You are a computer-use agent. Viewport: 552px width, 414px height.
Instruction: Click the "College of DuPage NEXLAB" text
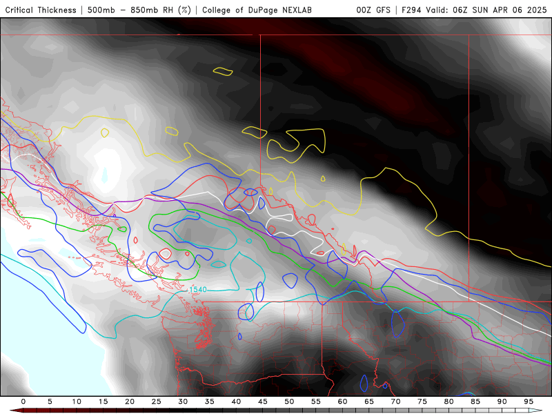[257, 10]
